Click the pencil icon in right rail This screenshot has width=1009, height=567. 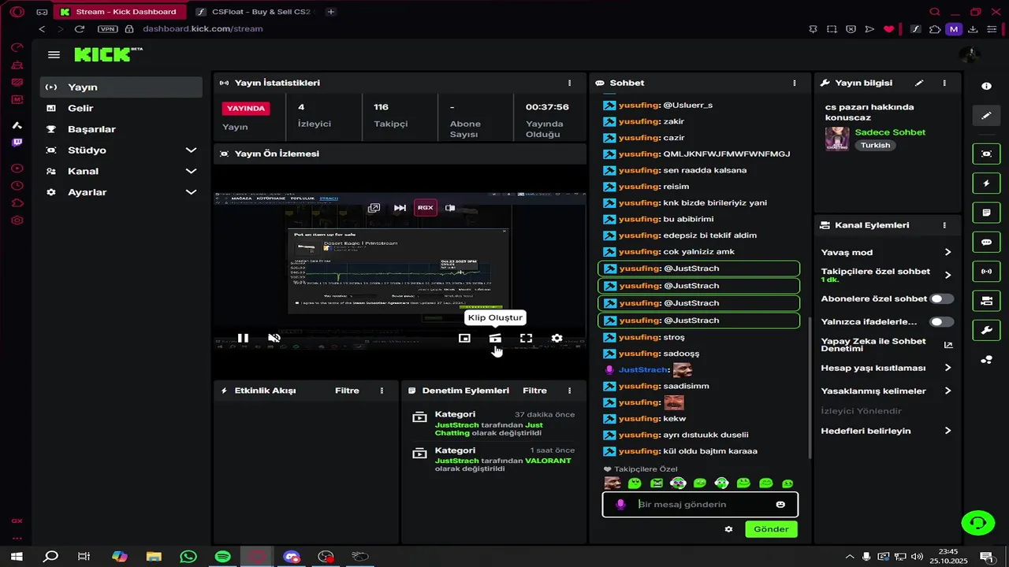pos(986,115)
